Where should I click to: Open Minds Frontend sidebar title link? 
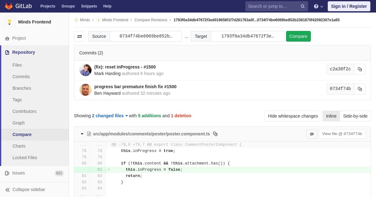(x=34, y=22)
